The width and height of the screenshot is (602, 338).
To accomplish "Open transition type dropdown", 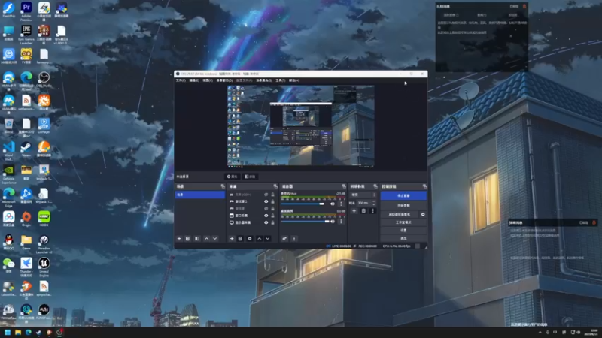I will click(x=363, y=195).
